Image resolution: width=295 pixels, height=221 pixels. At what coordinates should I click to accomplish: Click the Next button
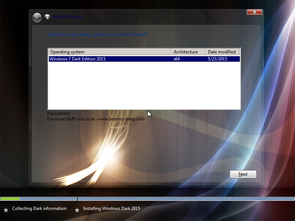click(243, 174)
